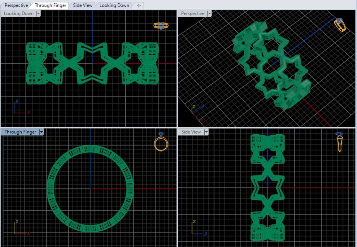Click the ring orientation icon in Through Finger viewport
This screenshot has height=247, width=357.
point(161,142)
